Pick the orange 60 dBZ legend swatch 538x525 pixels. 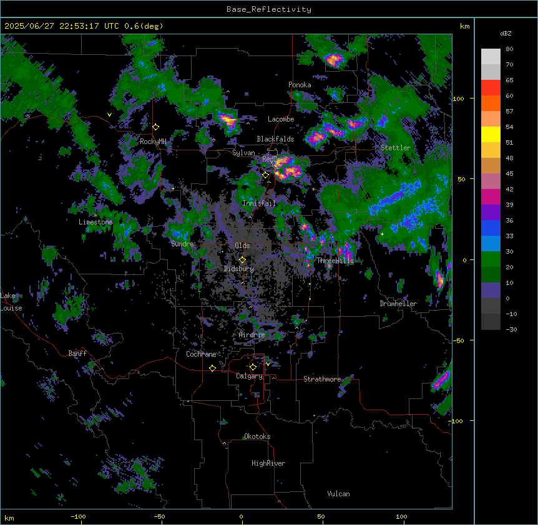click(x=491, y=103)
